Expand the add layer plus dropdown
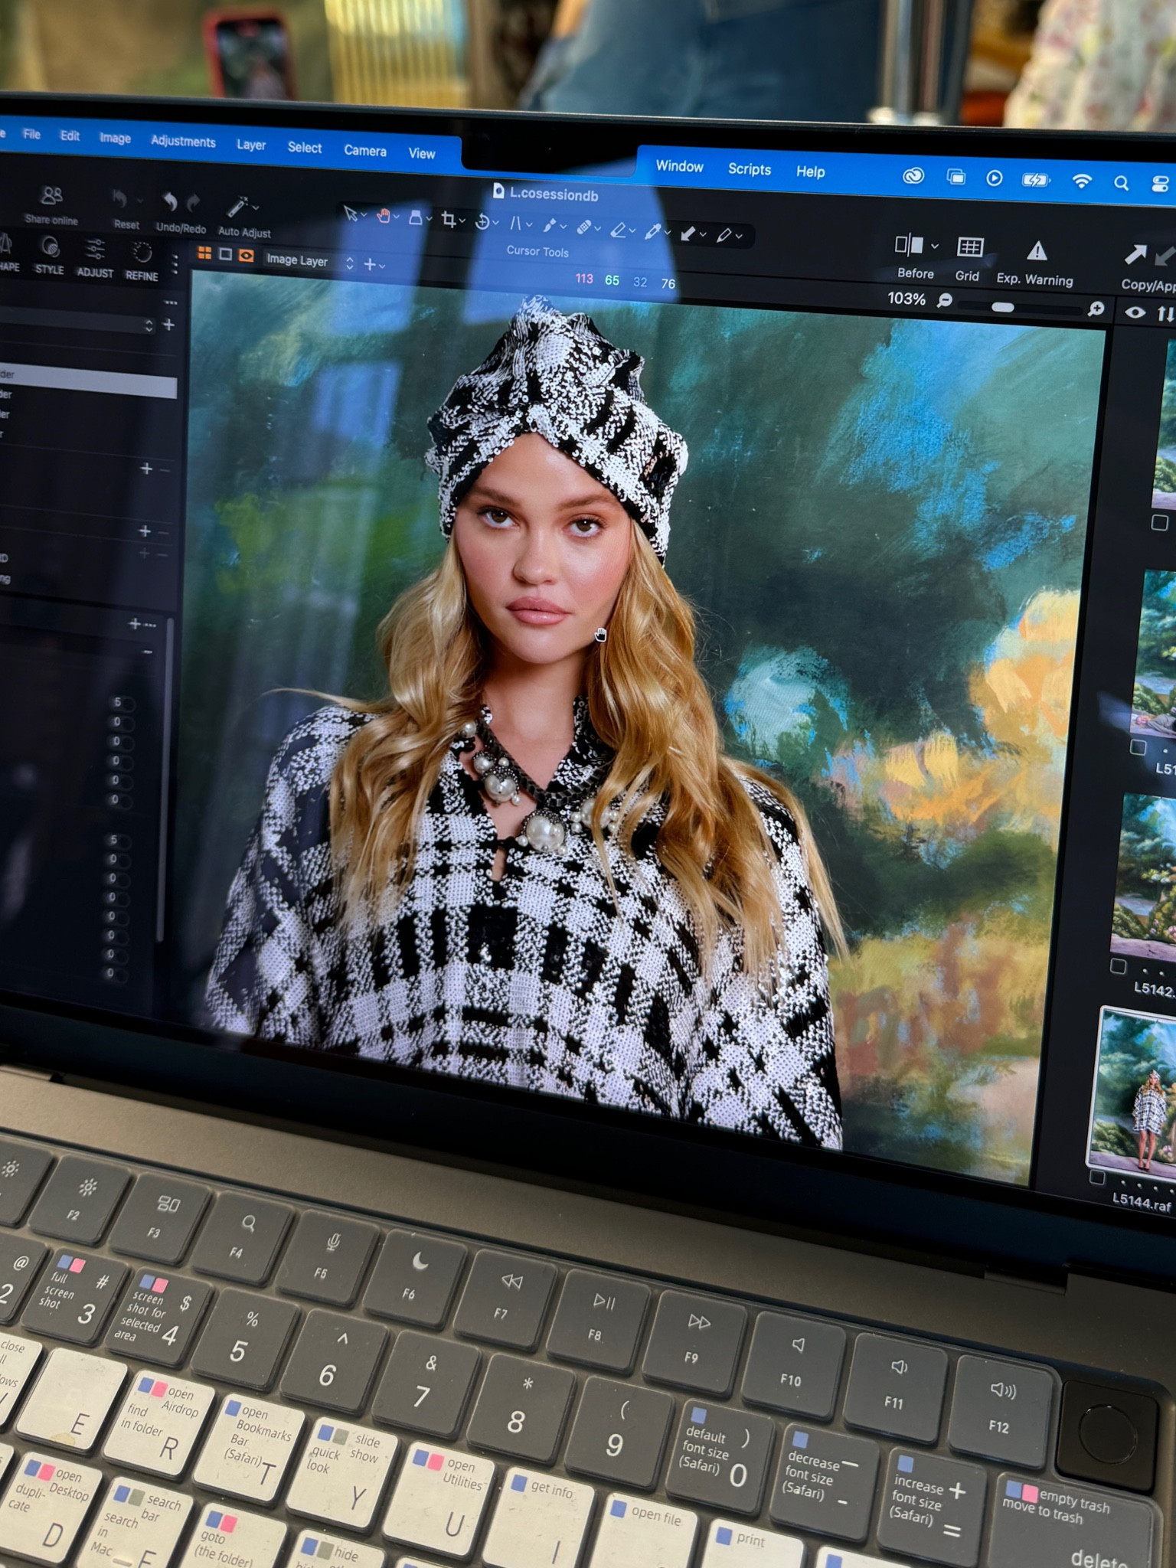1176x1568 pixels. click(x=374, y=264)
